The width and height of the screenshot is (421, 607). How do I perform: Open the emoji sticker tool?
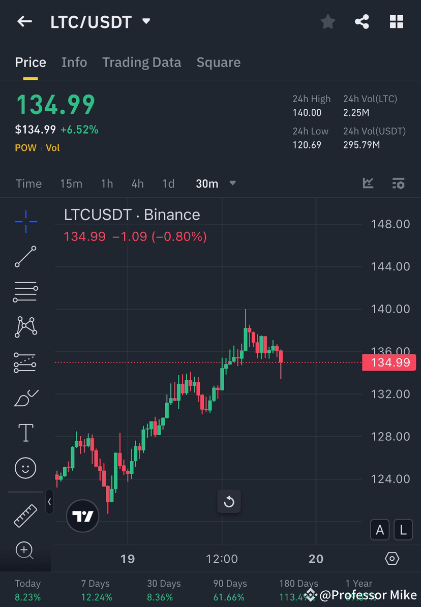coord(25,468)
